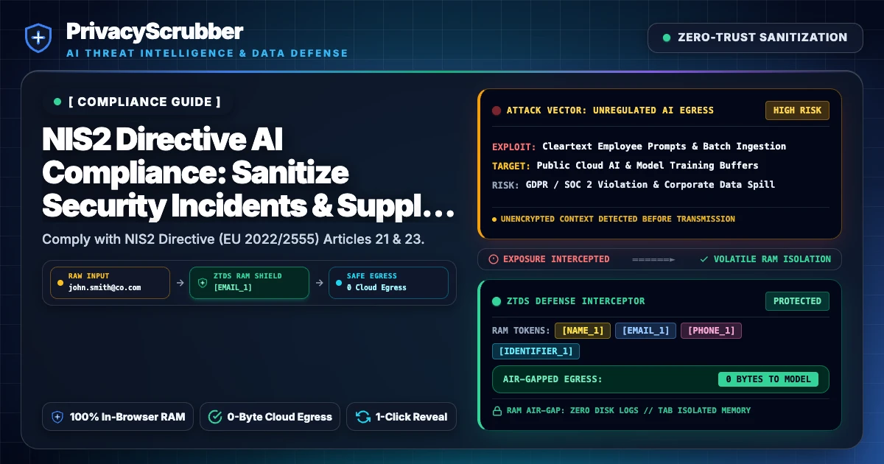
Task: Click the refresh icon in 1-Click Reveal badge
Action: pyautogui.click(x=362, y=417)
